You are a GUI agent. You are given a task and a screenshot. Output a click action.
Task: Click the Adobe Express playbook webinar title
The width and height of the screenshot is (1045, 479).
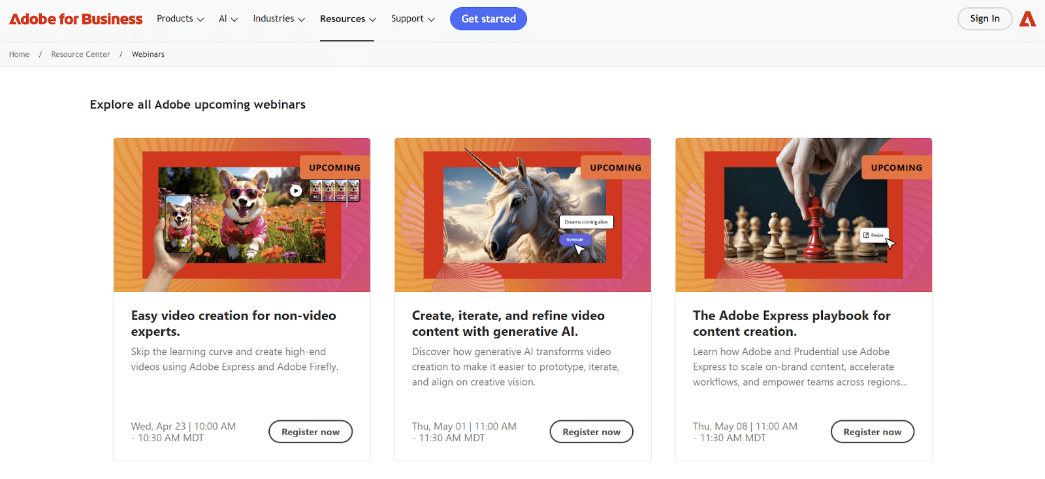(x=791, y=323)
